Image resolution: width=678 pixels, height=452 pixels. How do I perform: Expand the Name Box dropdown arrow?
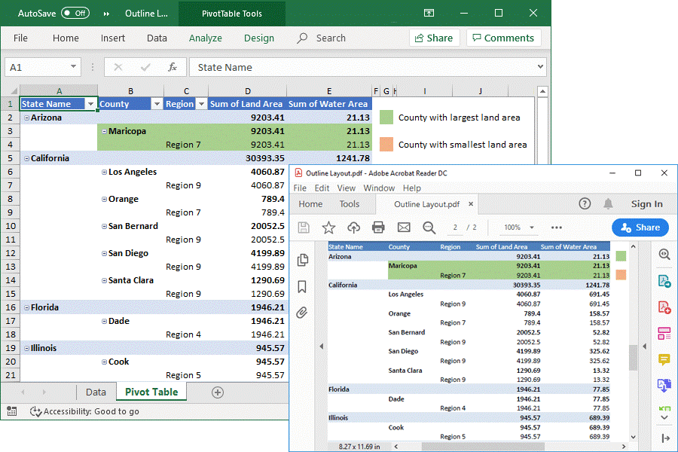point(73,67)
